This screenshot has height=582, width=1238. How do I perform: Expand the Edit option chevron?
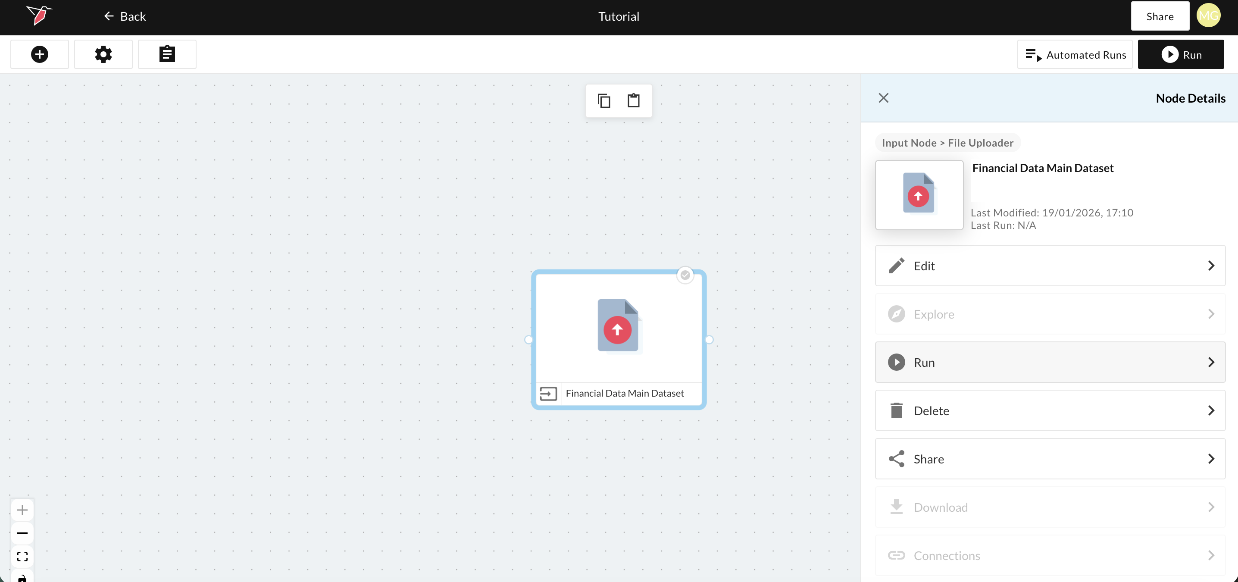point(1210,266)
